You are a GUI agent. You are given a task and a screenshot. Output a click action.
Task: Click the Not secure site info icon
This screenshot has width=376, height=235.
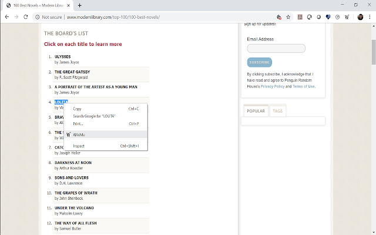[38, 17]
